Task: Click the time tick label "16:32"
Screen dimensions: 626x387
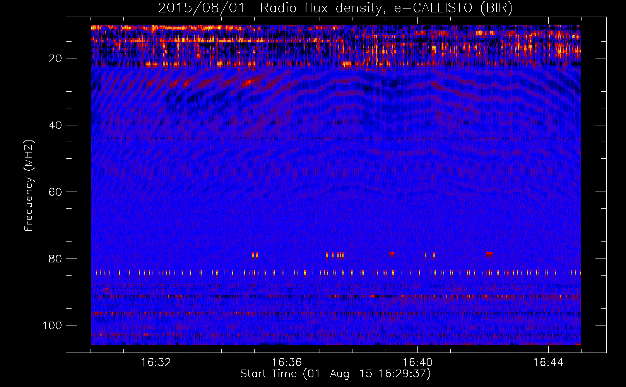Action: click(x=156, y=363)
